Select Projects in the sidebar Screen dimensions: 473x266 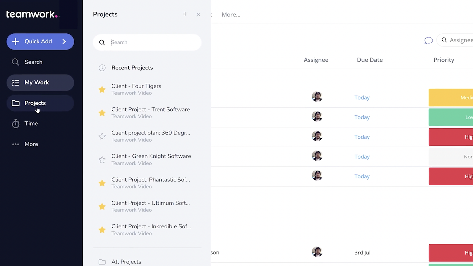tap(40, 103)
